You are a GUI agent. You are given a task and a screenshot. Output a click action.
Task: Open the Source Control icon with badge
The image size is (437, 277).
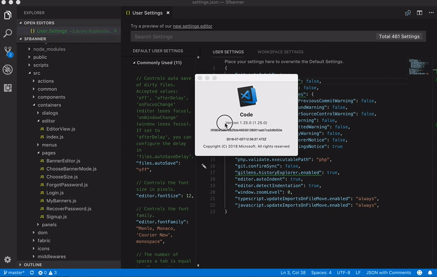[8, 52]
